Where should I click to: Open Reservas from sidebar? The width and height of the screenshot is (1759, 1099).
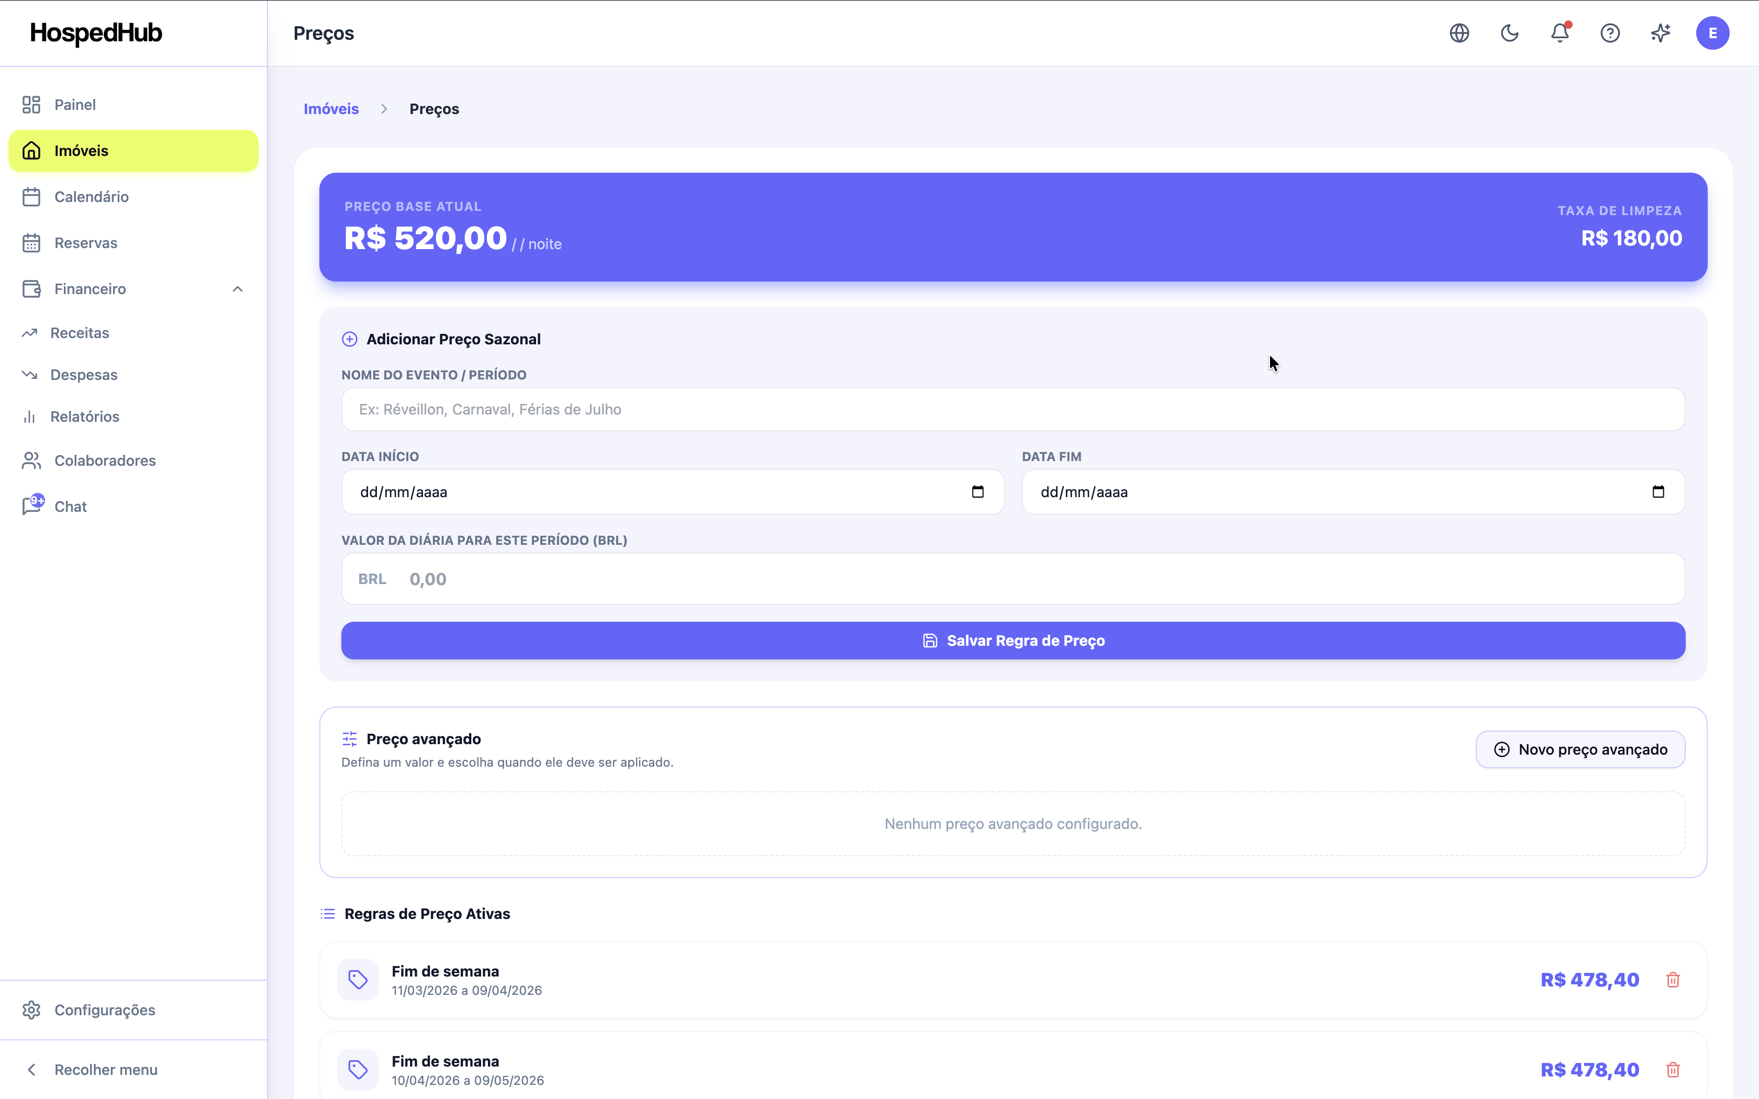(x=133, y=243)
